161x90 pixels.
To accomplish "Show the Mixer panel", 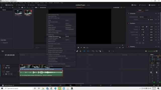I will (134, 5).
